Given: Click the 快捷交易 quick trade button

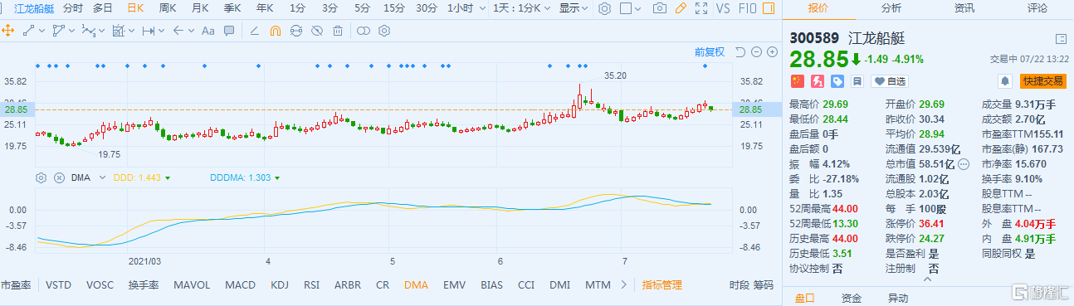Looking at the screenshot, I should coord(1043,81).
